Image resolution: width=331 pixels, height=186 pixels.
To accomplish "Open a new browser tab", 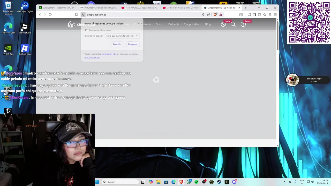I will (246, 8).
